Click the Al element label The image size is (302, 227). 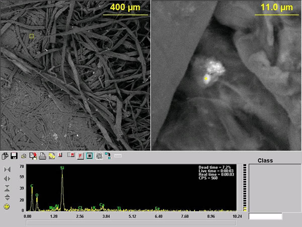tap(56, 206)
